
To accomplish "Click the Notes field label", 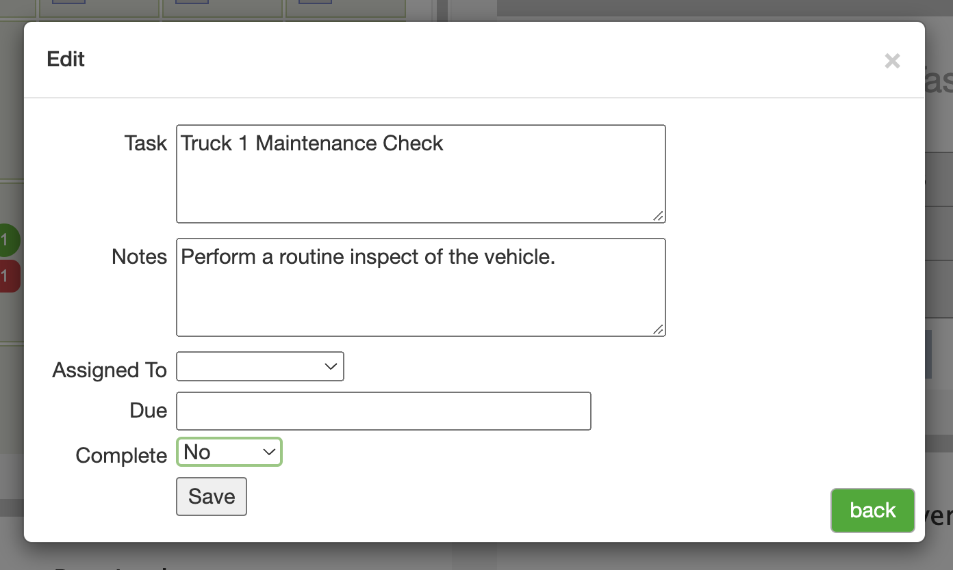I will [x=140, y=256].
